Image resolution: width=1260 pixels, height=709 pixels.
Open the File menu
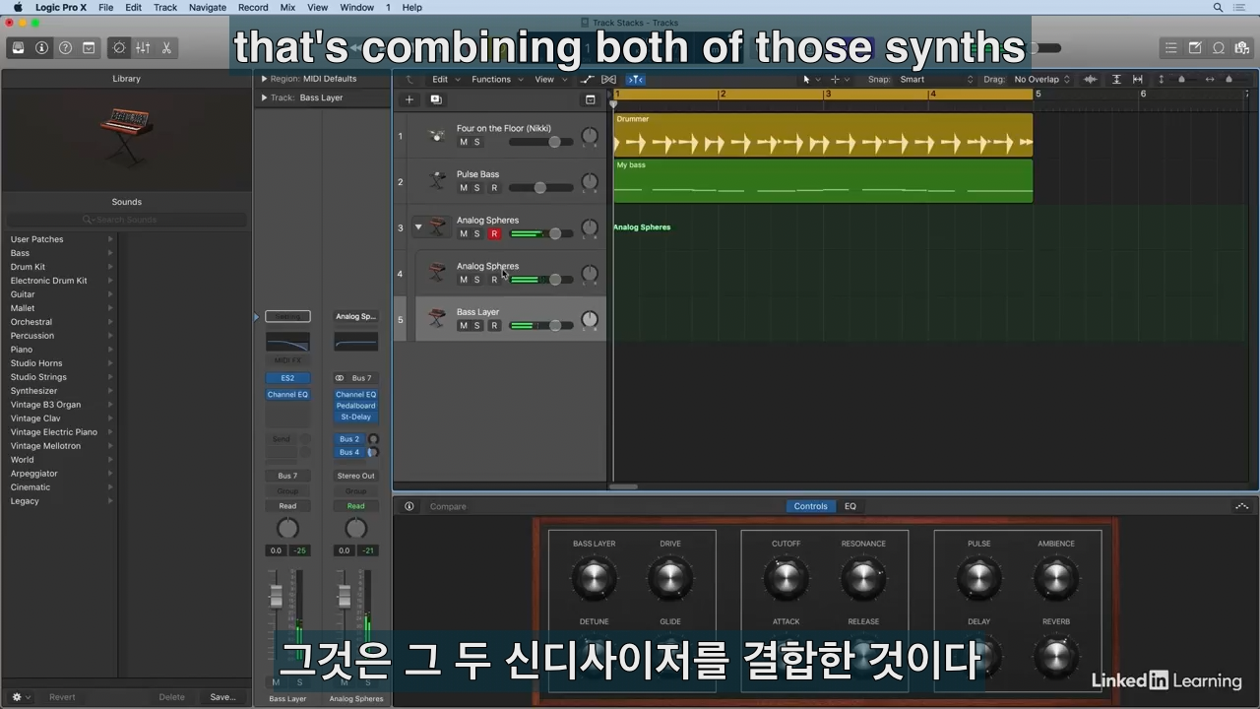point(105,7)
